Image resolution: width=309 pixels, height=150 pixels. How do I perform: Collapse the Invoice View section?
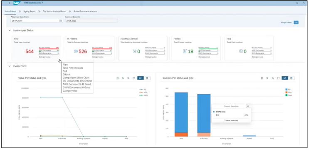coord(10,66)
